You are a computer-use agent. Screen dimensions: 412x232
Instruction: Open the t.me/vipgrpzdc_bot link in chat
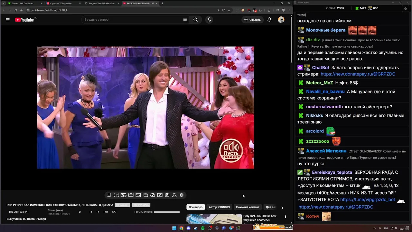368,199
